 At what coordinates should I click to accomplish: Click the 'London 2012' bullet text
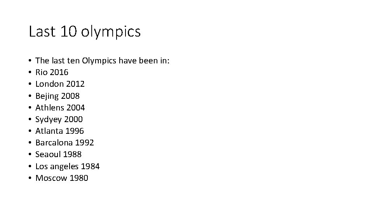pos(60,84)
